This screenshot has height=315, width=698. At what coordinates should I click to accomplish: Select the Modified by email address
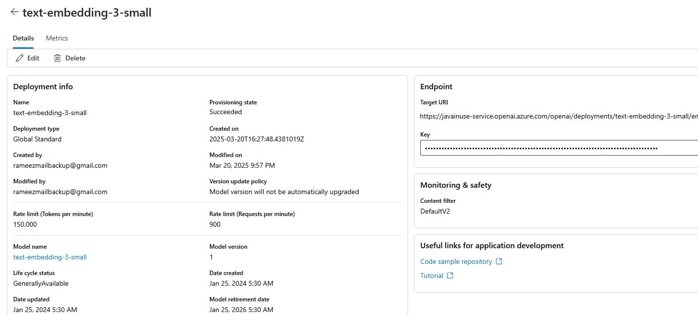click(x=60, y=192)
